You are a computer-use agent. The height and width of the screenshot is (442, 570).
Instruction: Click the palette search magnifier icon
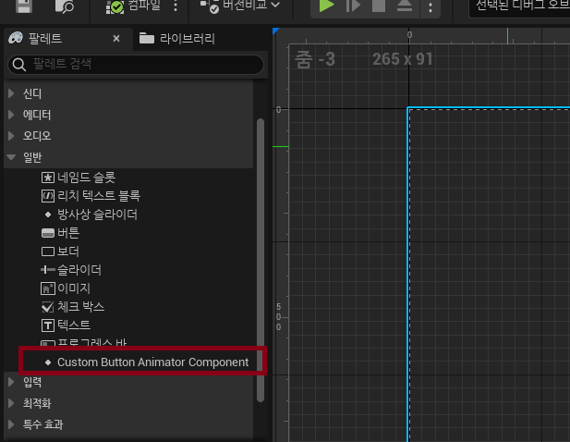pyautogui.click(x=18, y=65)
